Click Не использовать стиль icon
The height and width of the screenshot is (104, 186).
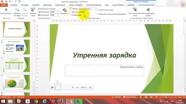pos(135,10)
